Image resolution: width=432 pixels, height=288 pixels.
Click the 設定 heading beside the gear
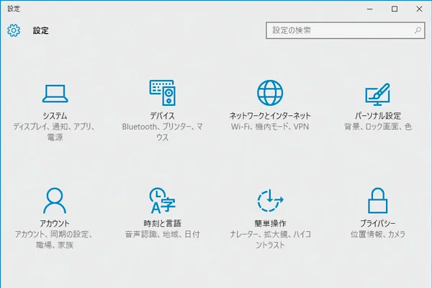[x=41, y=30]
